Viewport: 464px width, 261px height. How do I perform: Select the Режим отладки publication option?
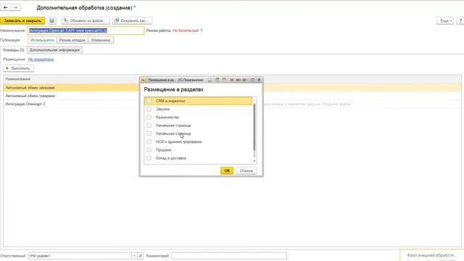[x=72, y=41]
